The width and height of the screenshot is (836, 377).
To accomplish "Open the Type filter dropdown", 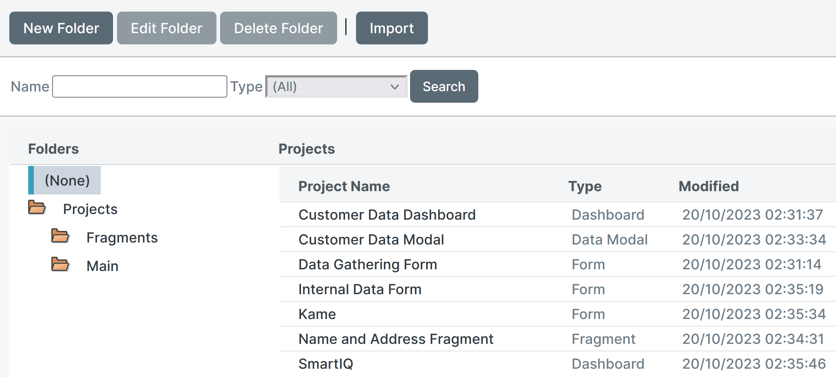I will [336, 87].
